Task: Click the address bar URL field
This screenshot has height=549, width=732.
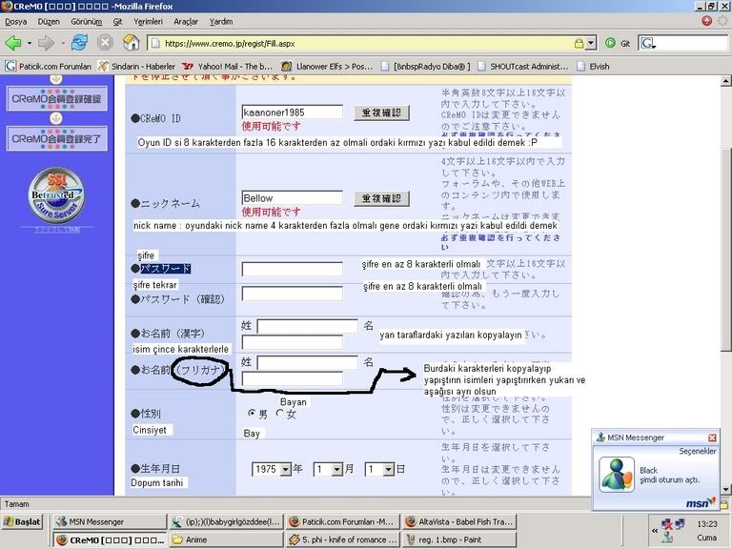Action: point(367,44)
